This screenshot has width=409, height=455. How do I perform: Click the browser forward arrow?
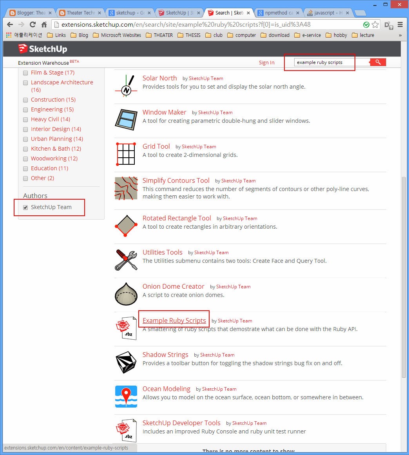(21, 25)
